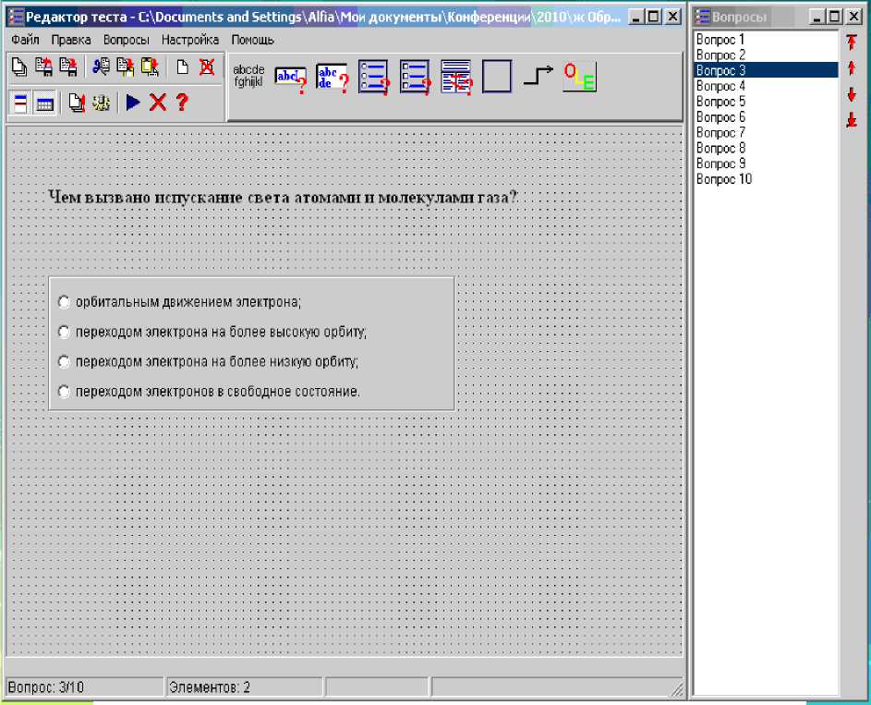Select Вопрос 7 in questions list
871x705 pixels.
pos(766,133)
